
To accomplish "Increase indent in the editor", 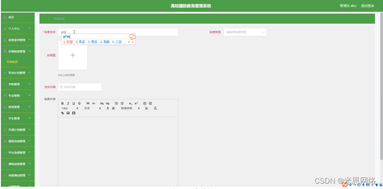I will coord(150,103).
